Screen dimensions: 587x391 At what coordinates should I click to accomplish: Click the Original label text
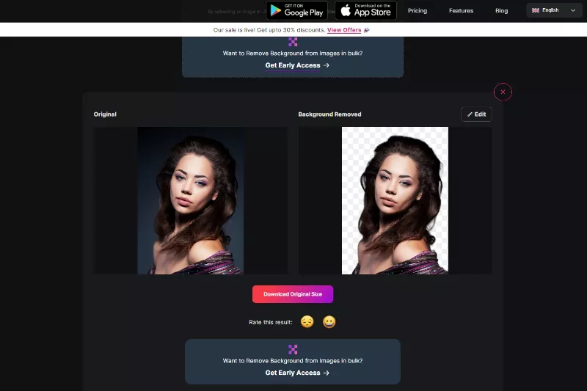click(x=105, y=114)
